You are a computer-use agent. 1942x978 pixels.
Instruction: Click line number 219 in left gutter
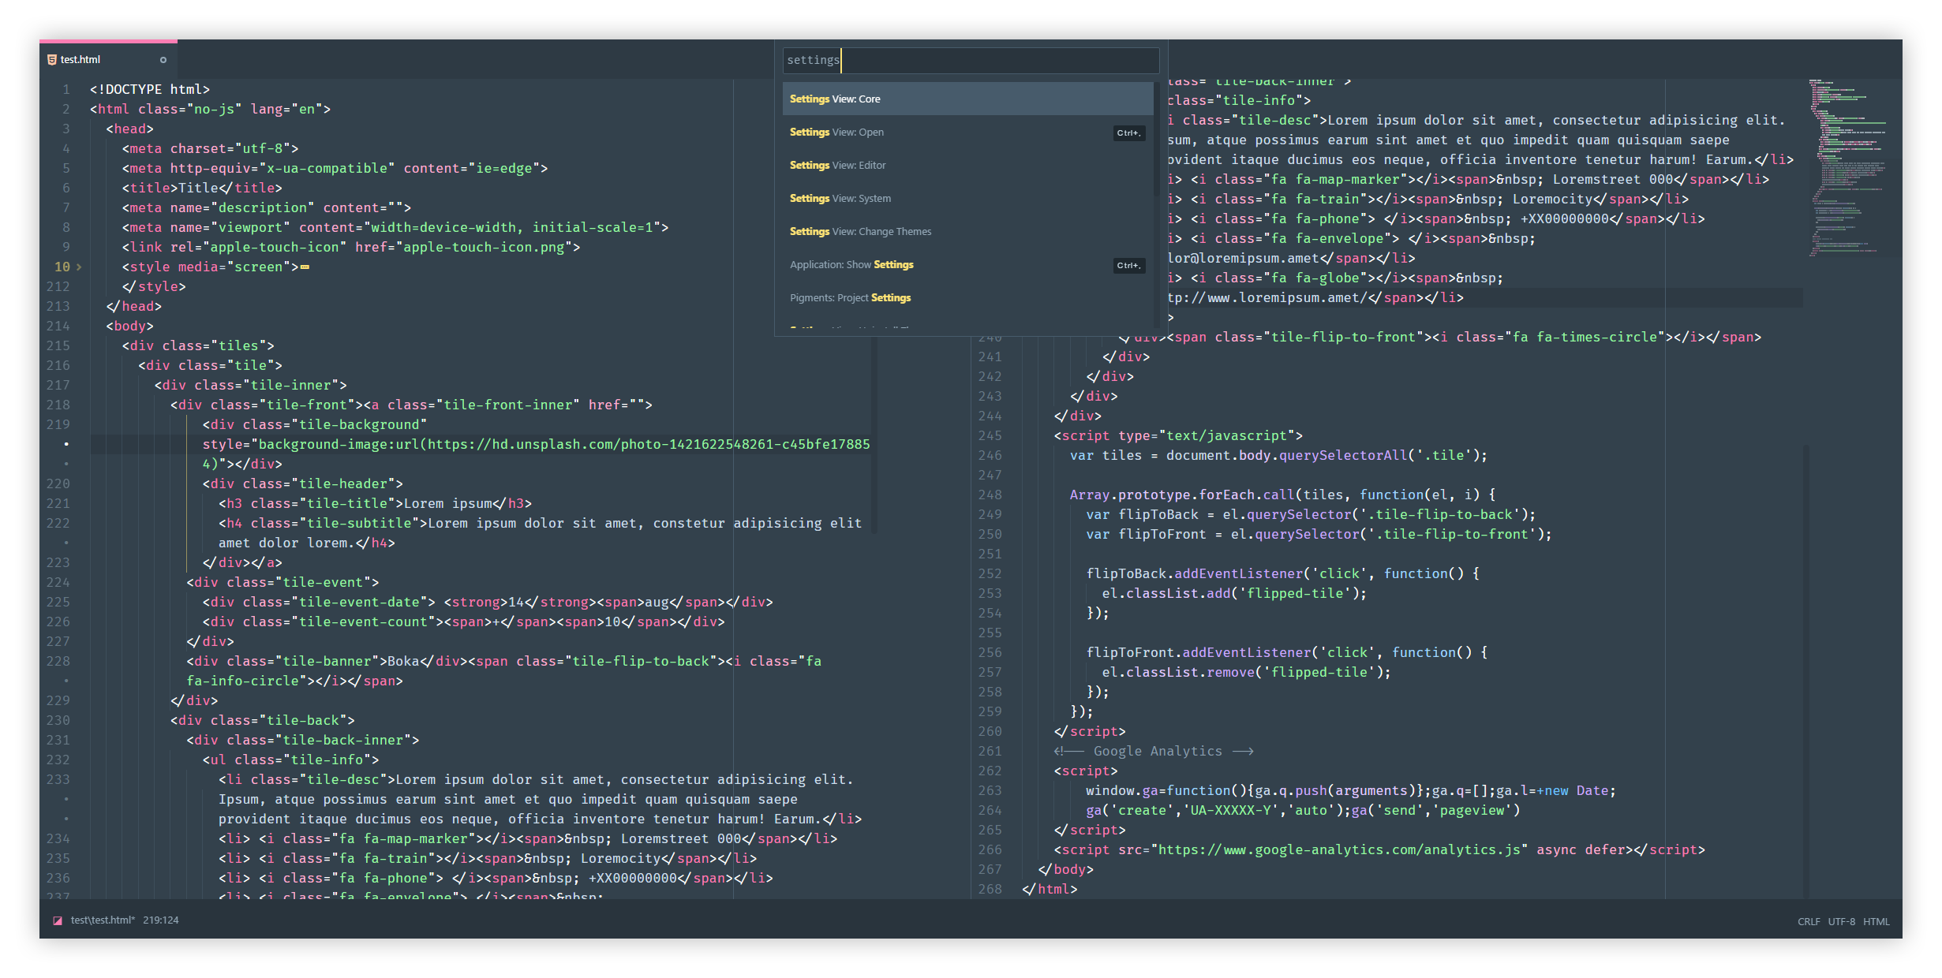click(58, 424)
